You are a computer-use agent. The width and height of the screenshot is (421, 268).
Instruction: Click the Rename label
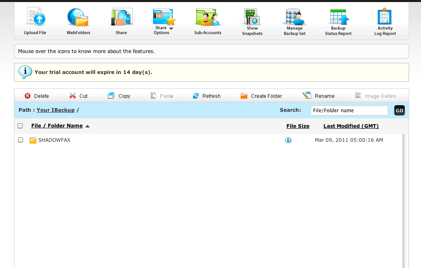tap(324, 96)
